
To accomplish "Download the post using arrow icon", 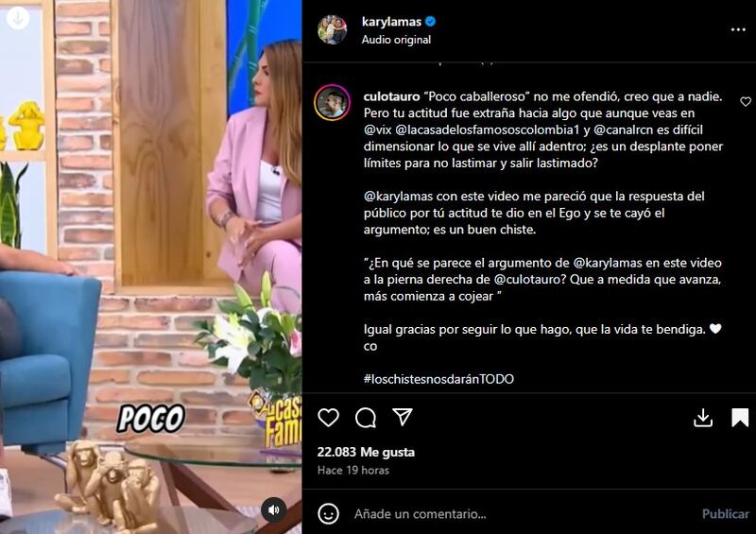I will tap(703, 418).
